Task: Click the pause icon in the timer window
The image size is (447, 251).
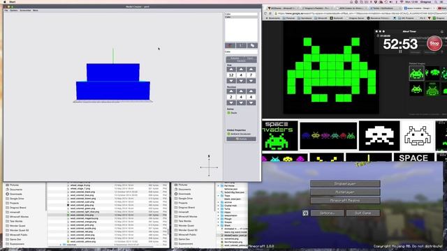Action: [x=400, y=52]
